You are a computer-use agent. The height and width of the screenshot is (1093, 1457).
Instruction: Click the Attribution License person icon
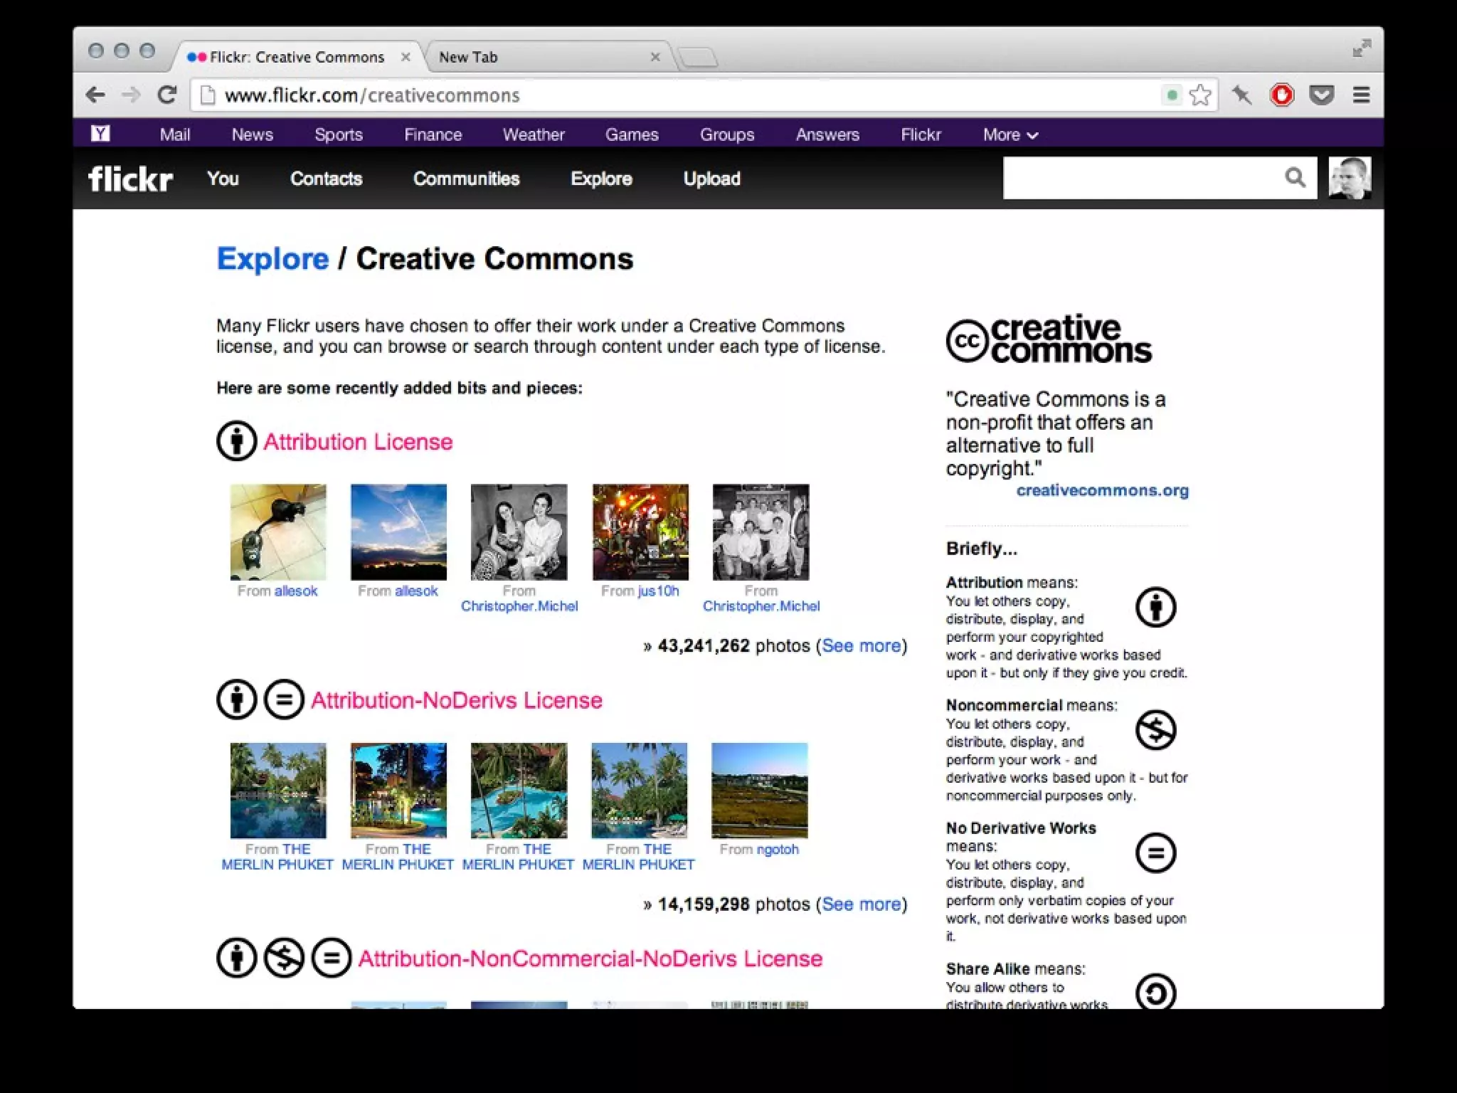coord(236,441)
